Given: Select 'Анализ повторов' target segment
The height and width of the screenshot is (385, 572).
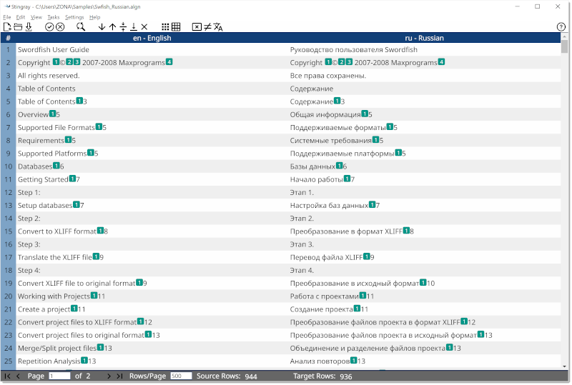Looking at the screenshot, I should click(424, 361).
